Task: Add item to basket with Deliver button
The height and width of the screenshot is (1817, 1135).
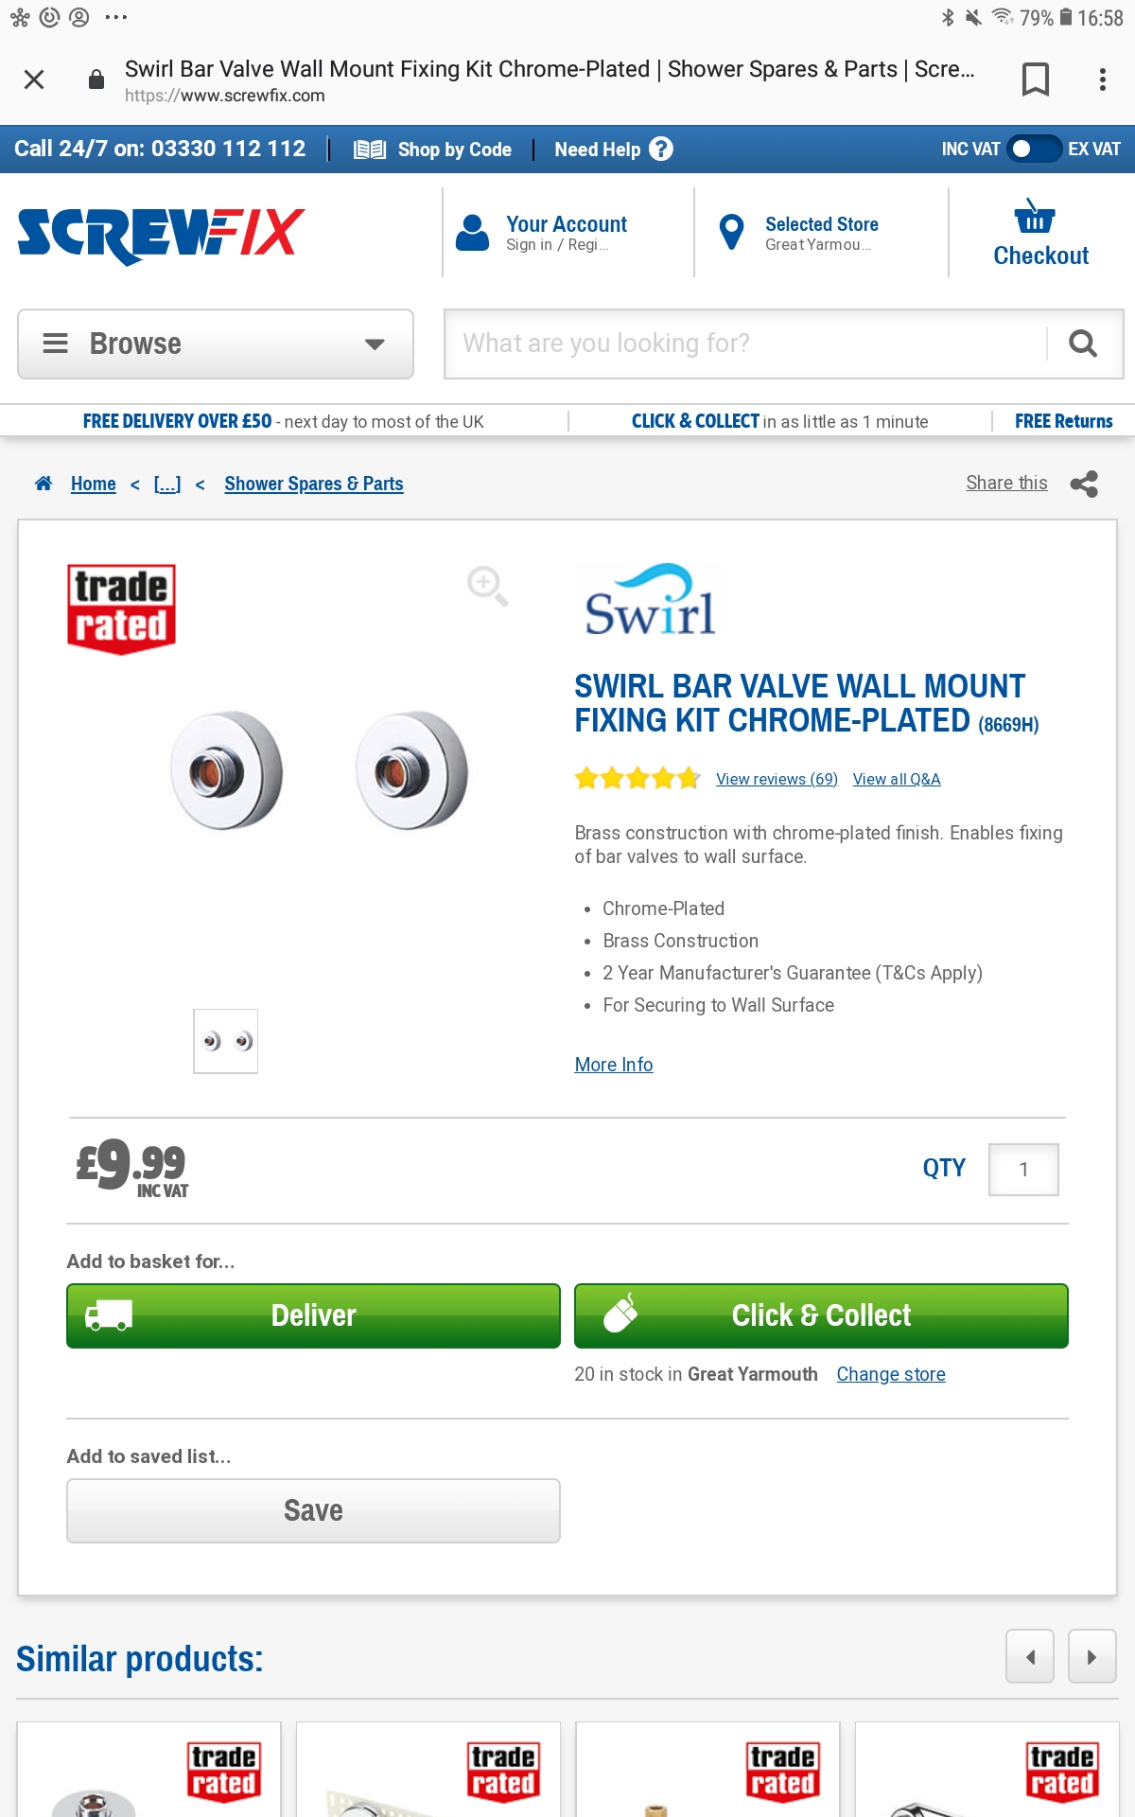Action: tap(313, 1315)
